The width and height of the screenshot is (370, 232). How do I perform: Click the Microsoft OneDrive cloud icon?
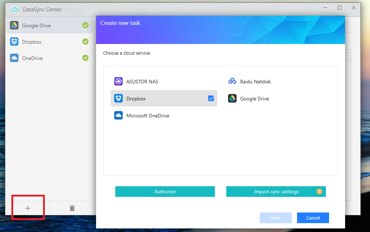pyautogui.click(x=118, y=116)
